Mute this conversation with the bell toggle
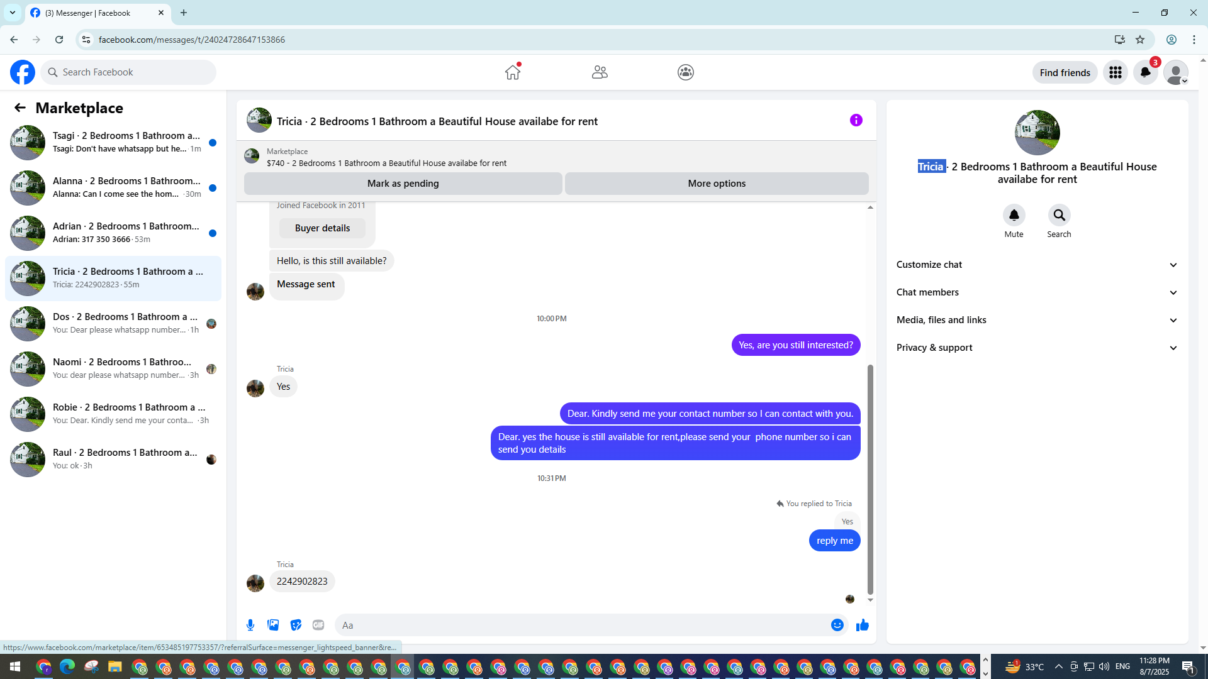The height and width of the screenshot is (679, 1208). (x=1014, y=216)
